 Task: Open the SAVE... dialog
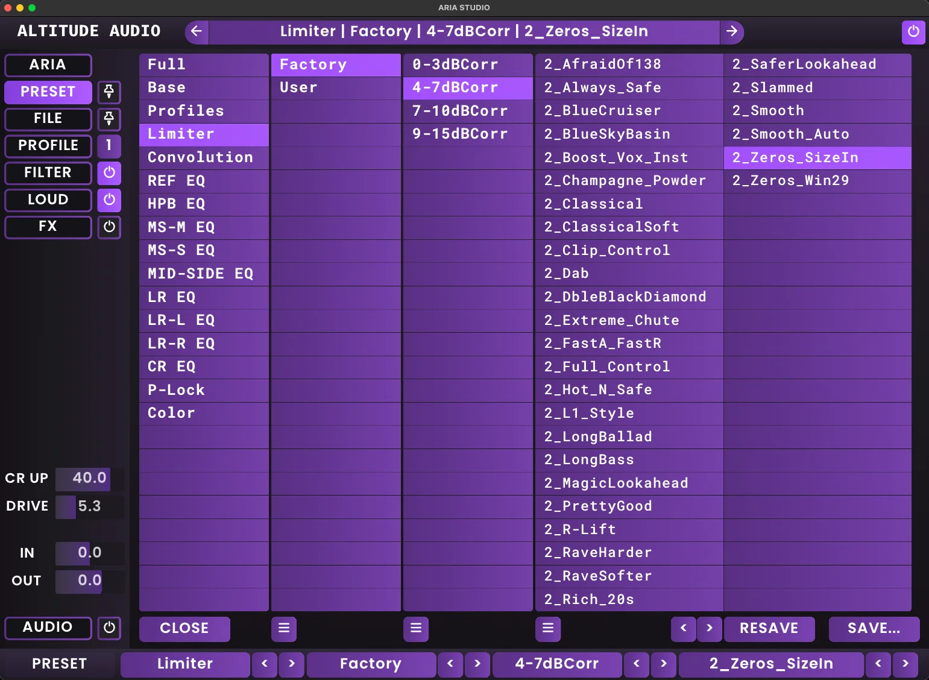pyautogui.click(x=873, y=629)
